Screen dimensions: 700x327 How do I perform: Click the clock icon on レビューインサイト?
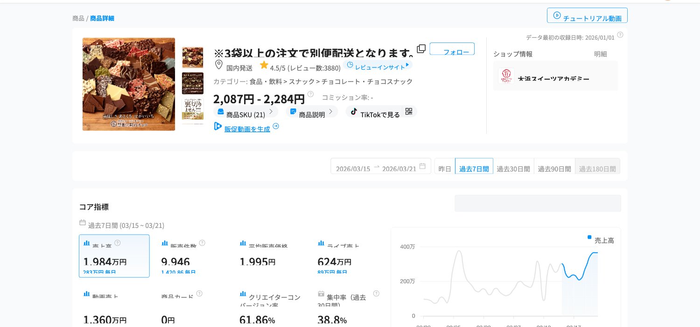click(x=350, y=65)
